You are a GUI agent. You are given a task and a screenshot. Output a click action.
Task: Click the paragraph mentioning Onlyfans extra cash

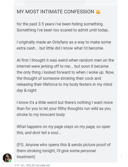pos(64,45)
